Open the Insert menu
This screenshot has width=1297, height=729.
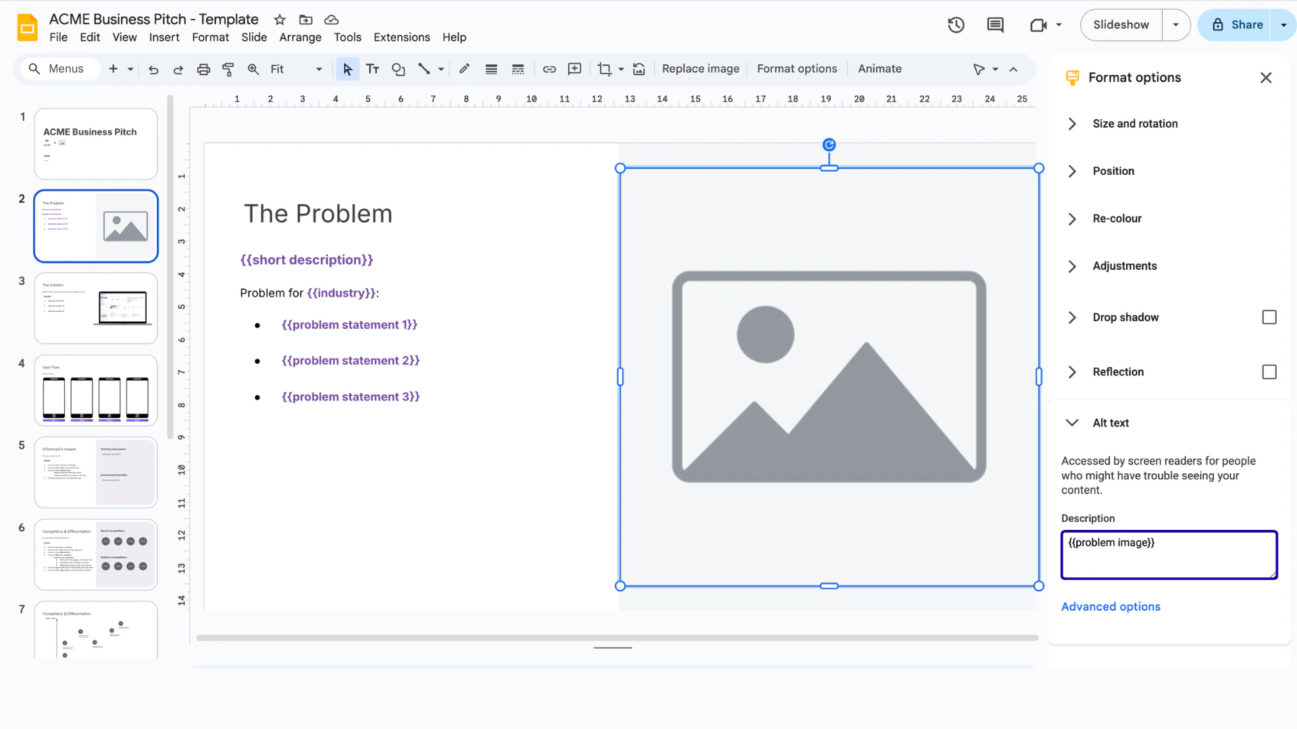pyautogui.click(x=164, y=37)
